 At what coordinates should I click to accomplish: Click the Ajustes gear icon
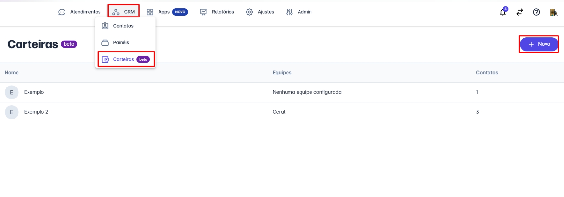[x=249, y=12]
